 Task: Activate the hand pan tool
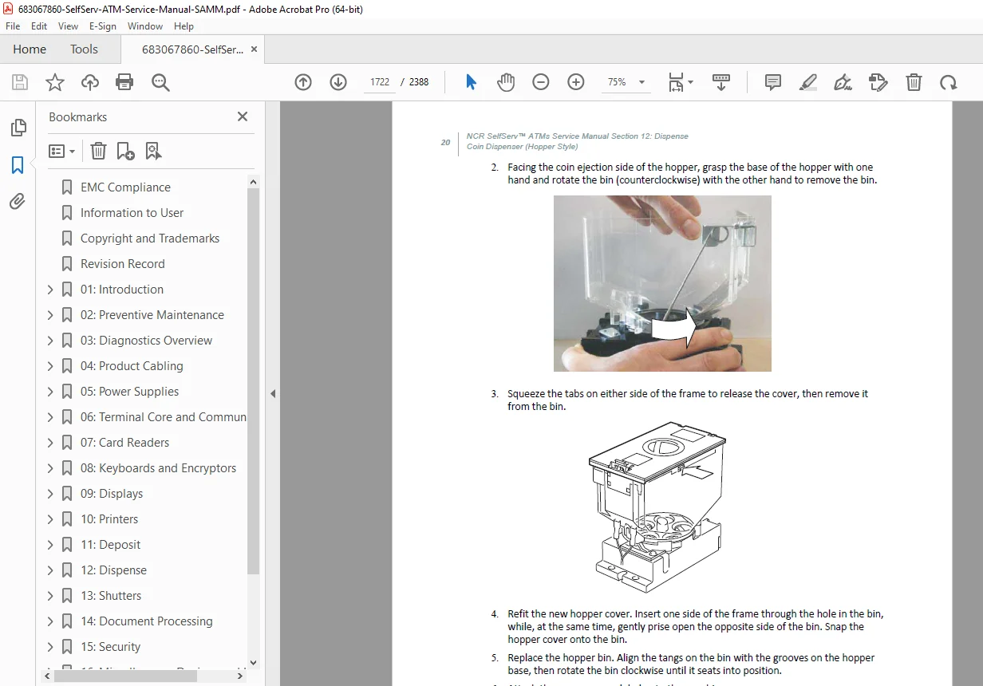point(506,82)
